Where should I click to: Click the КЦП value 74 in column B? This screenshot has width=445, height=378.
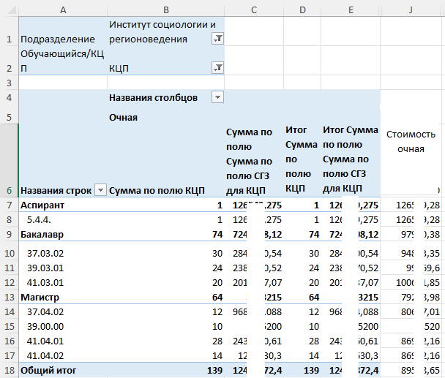217,235
